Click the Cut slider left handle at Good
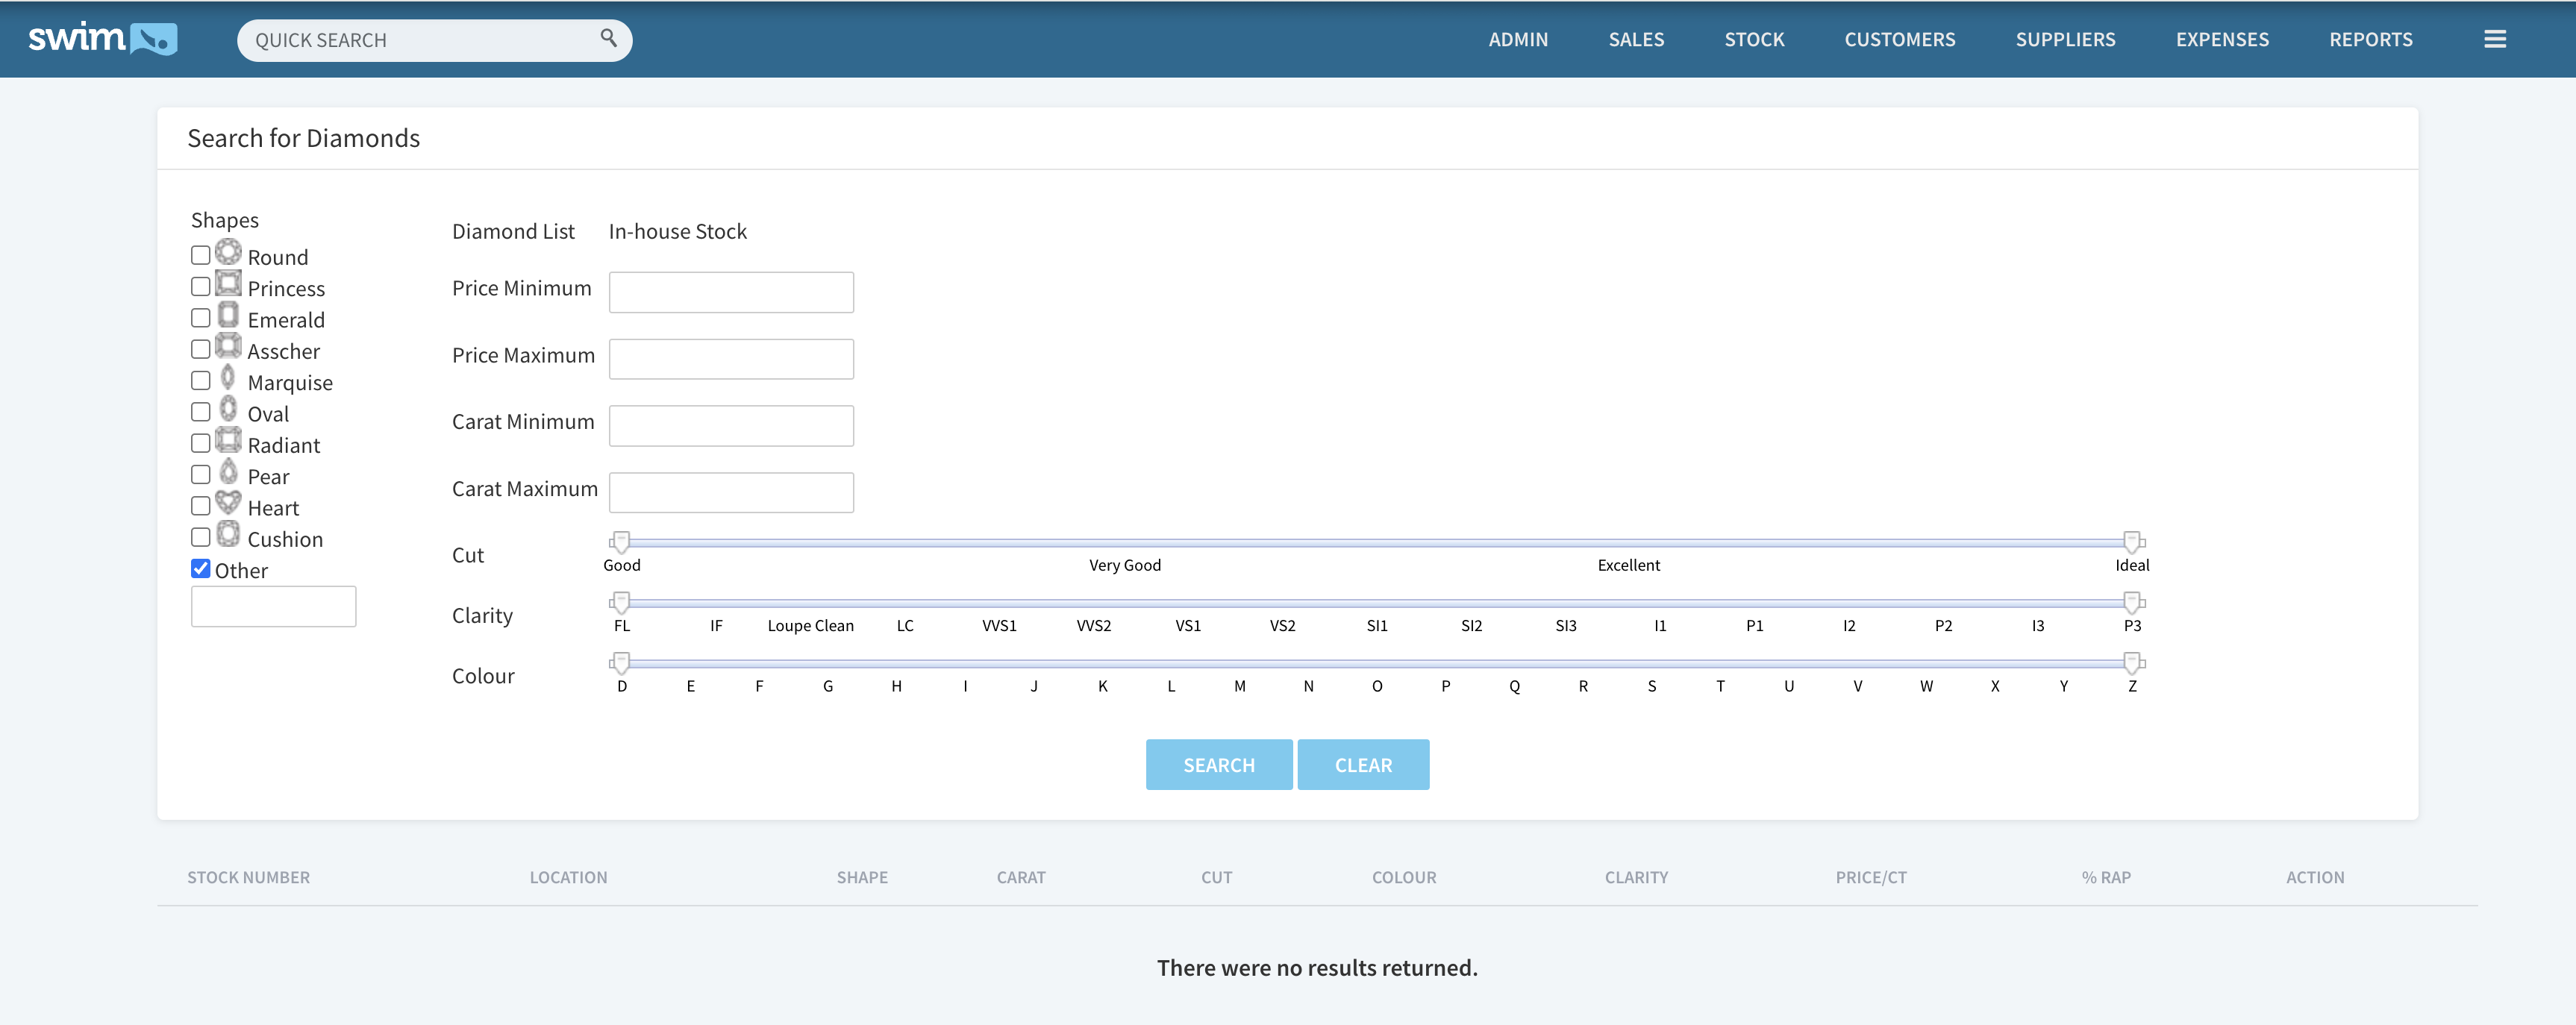The image size is (2576, 1025). click(621, 542)
